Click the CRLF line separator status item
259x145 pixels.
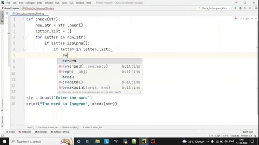217,136
